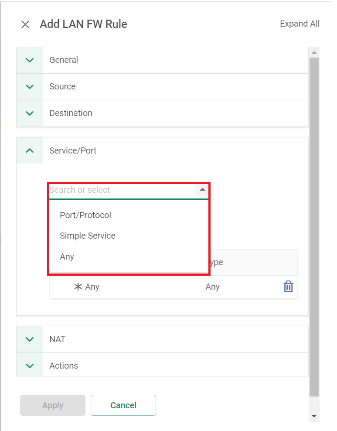Screen dimensions: 337x431
Task: Delete the Any service row with trash icon
Action: coord(288,287)
